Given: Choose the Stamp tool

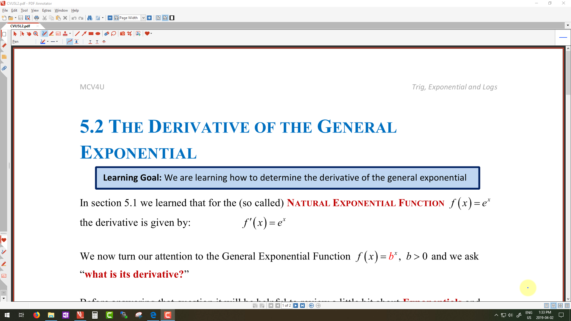Looking at the screenshot, I should click(x=65, y=34).
